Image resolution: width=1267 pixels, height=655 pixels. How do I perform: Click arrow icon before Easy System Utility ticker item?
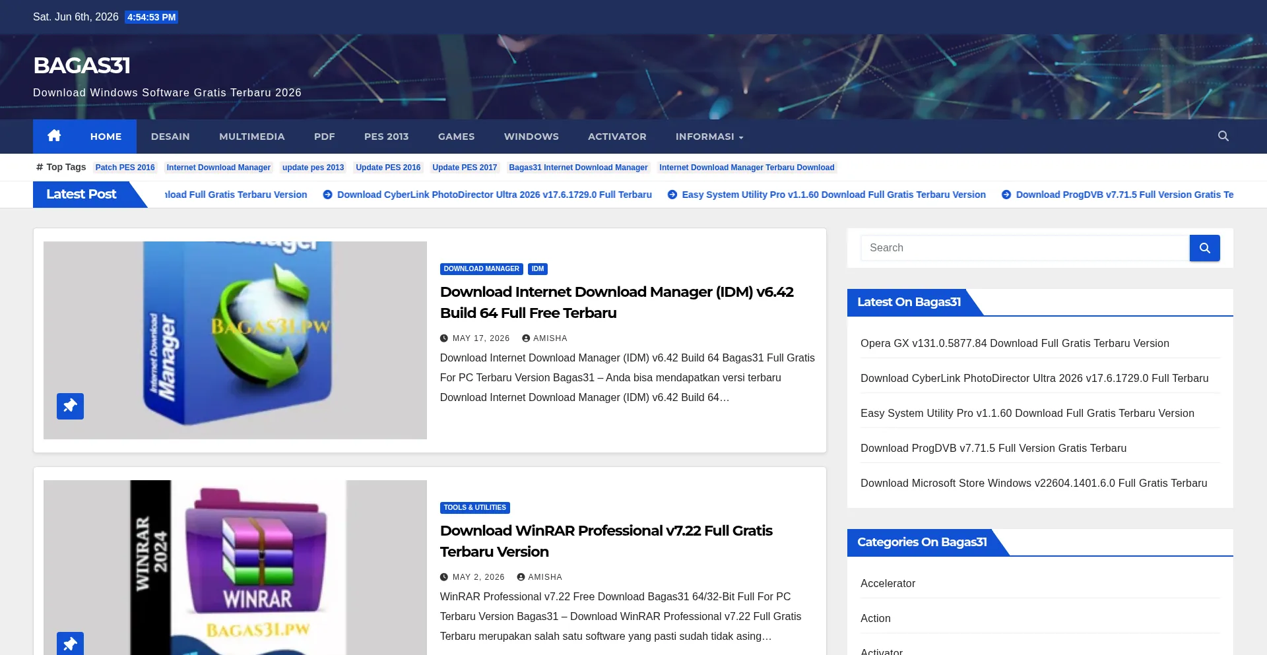tap(672, 195)
